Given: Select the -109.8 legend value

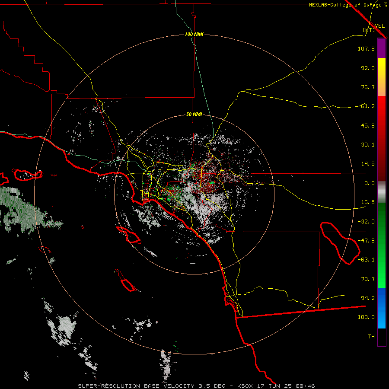Looking at the screenshot, I should tap(364, 317).
